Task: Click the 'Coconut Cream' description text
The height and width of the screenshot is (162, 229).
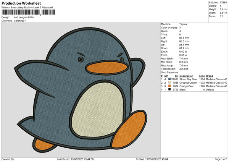Action: [x=188, y=83]
